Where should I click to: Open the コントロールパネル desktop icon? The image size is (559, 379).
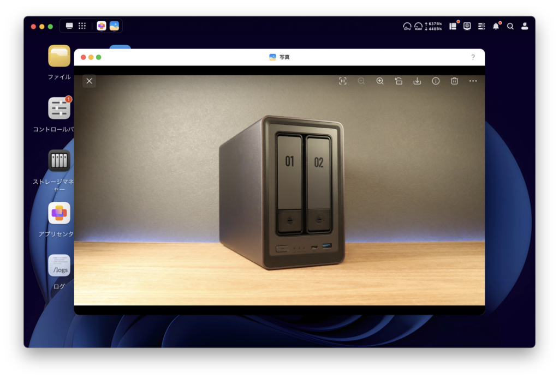[x=59, y=109]
